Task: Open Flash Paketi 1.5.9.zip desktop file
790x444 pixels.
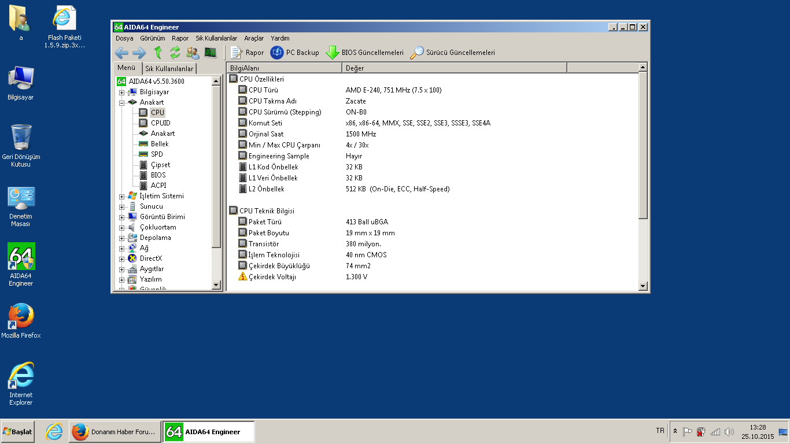Action: 64,27
